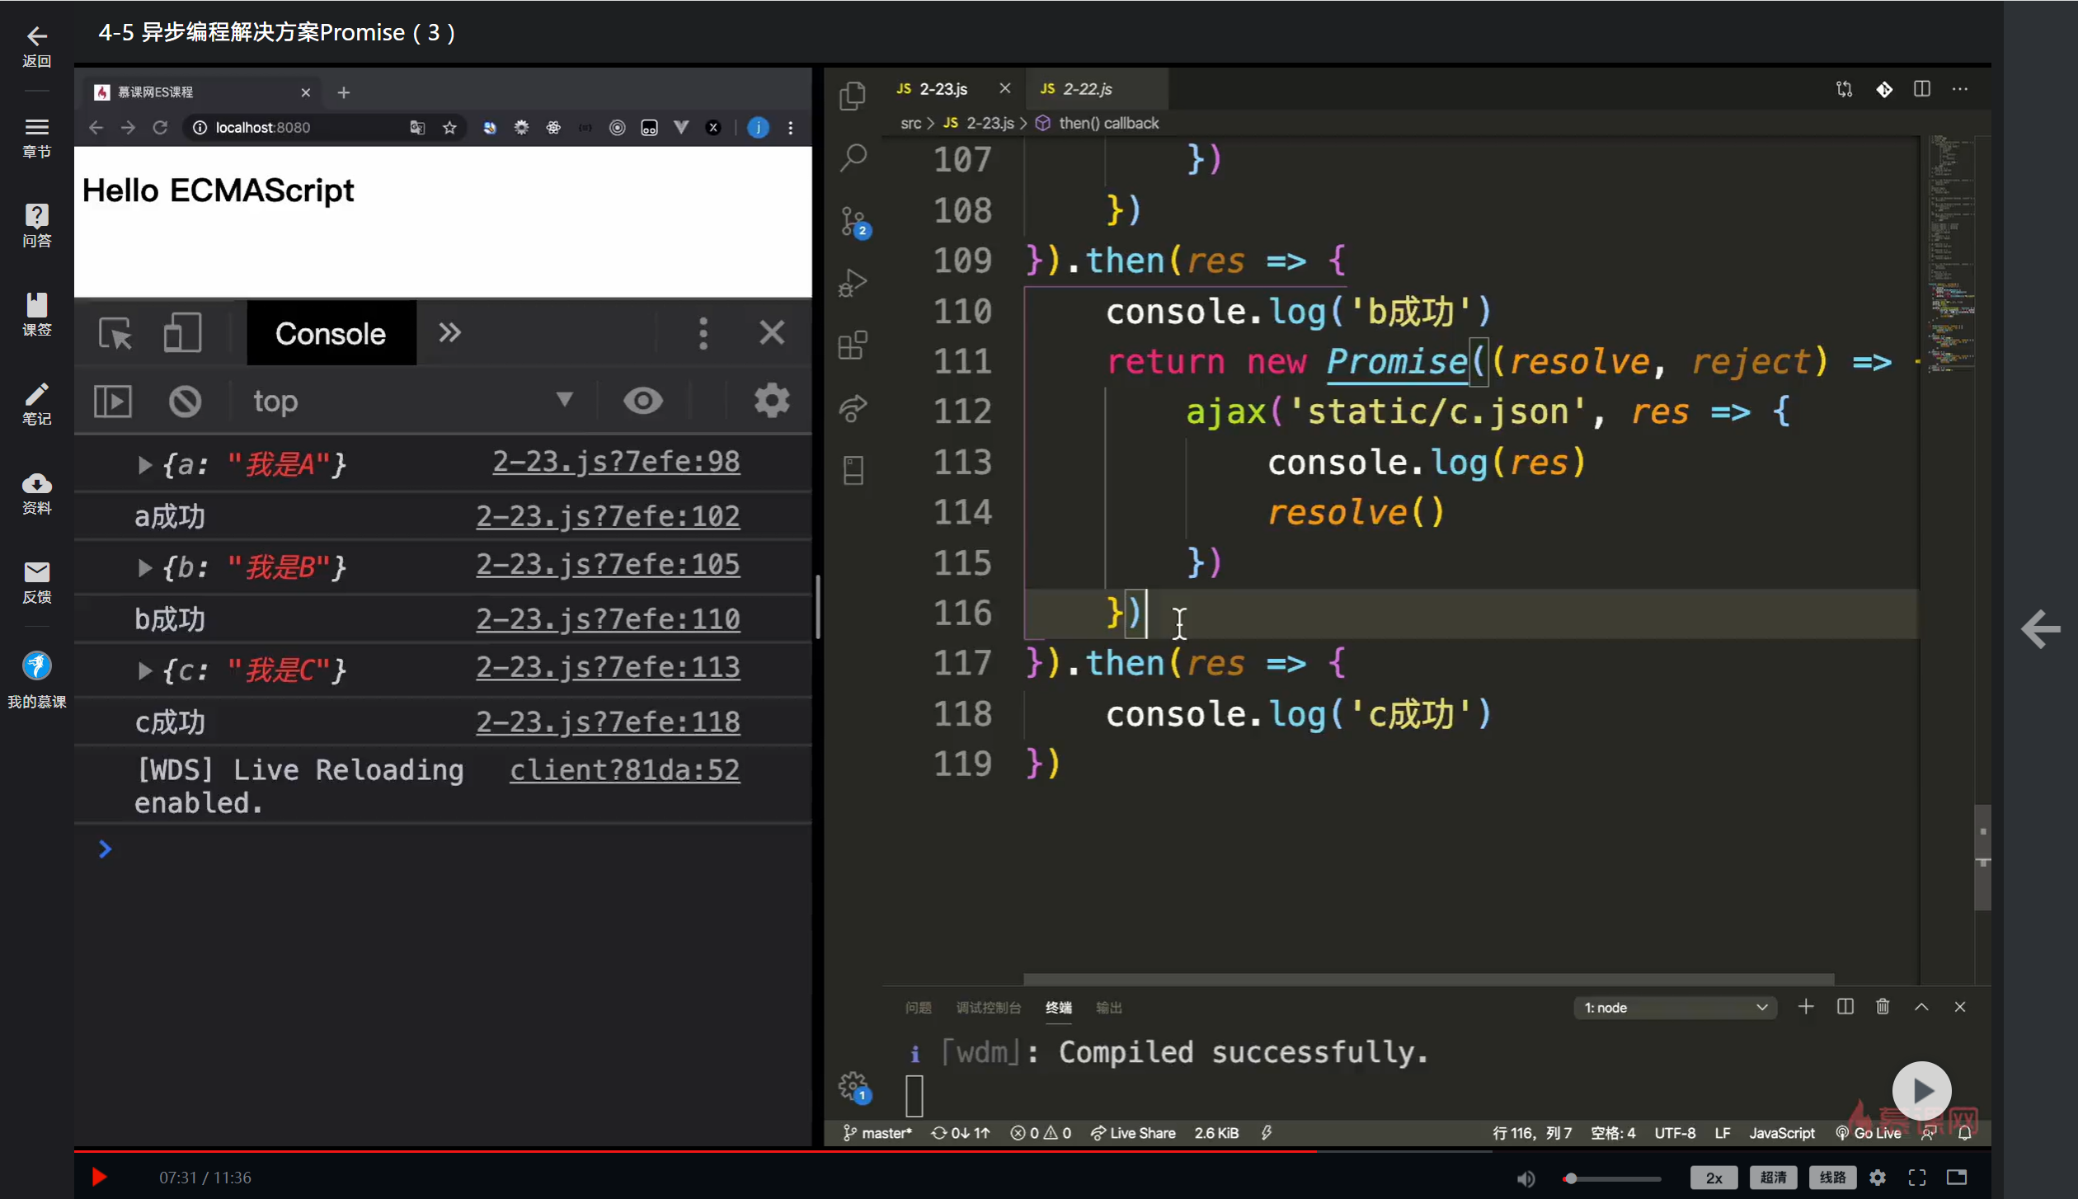Open the Run and Debug icon
Screen dimensions: 2078x1199
(x=853, y=283)
